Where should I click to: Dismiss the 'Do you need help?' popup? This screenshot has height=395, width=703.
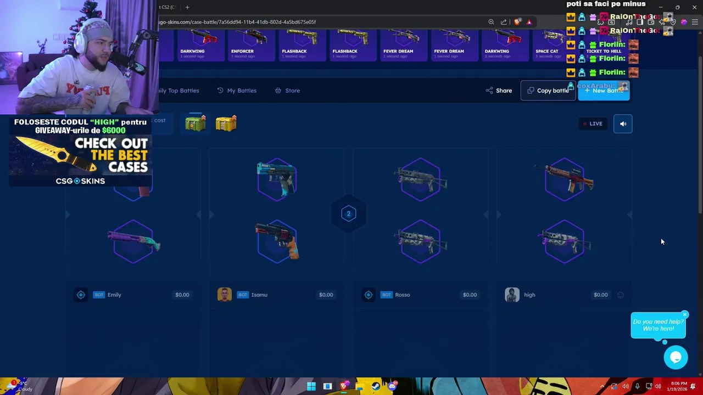[685, 314]
